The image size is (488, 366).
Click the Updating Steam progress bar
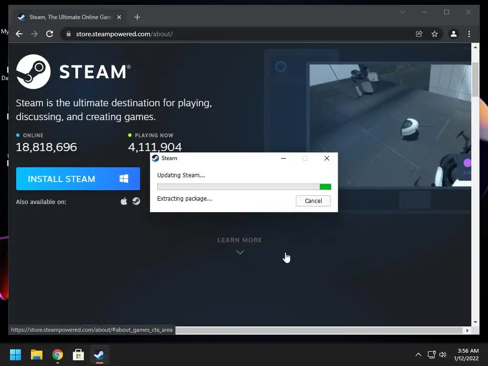244,187
